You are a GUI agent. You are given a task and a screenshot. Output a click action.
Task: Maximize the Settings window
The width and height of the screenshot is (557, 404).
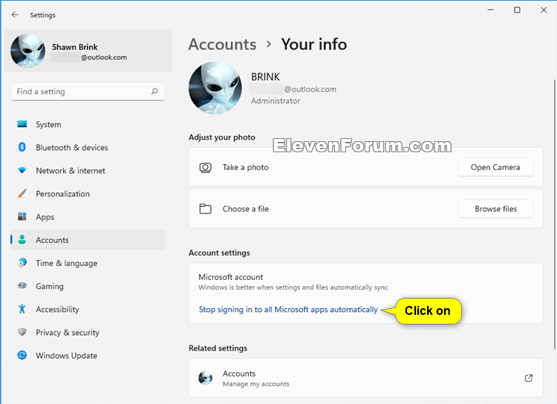(x=517, y=10)
